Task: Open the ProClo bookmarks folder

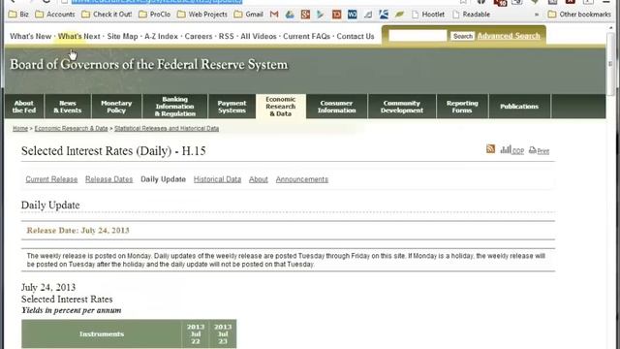Action: [155, 15]
